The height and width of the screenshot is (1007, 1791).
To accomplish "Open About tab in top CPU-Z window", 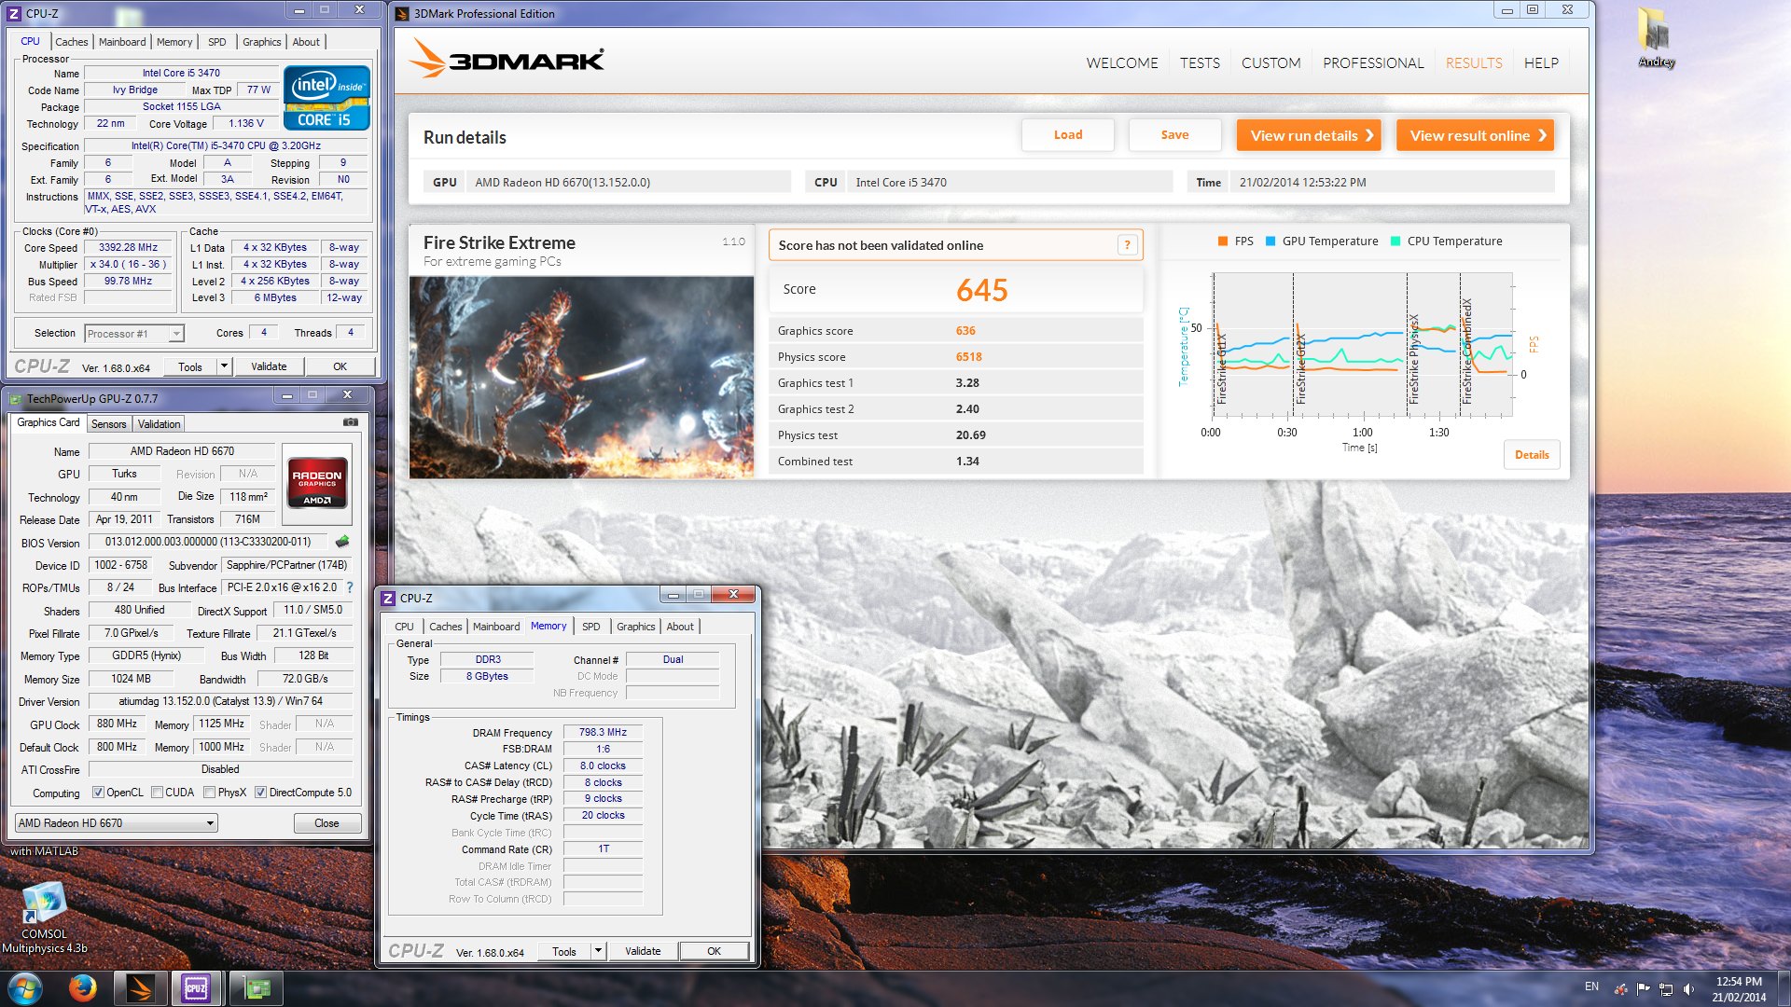I will point(306,42).
